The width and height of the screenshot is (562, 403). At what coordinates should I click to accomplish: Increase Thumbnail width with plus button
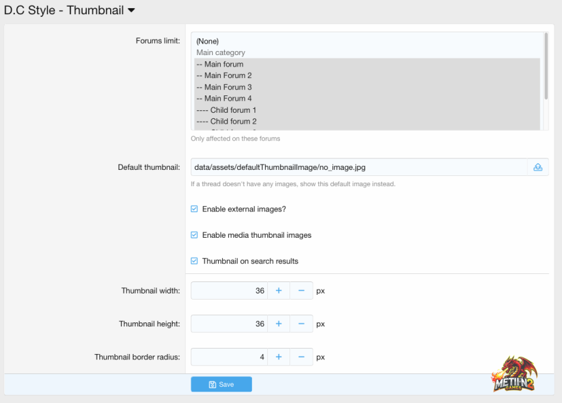(x=279, y=290)
